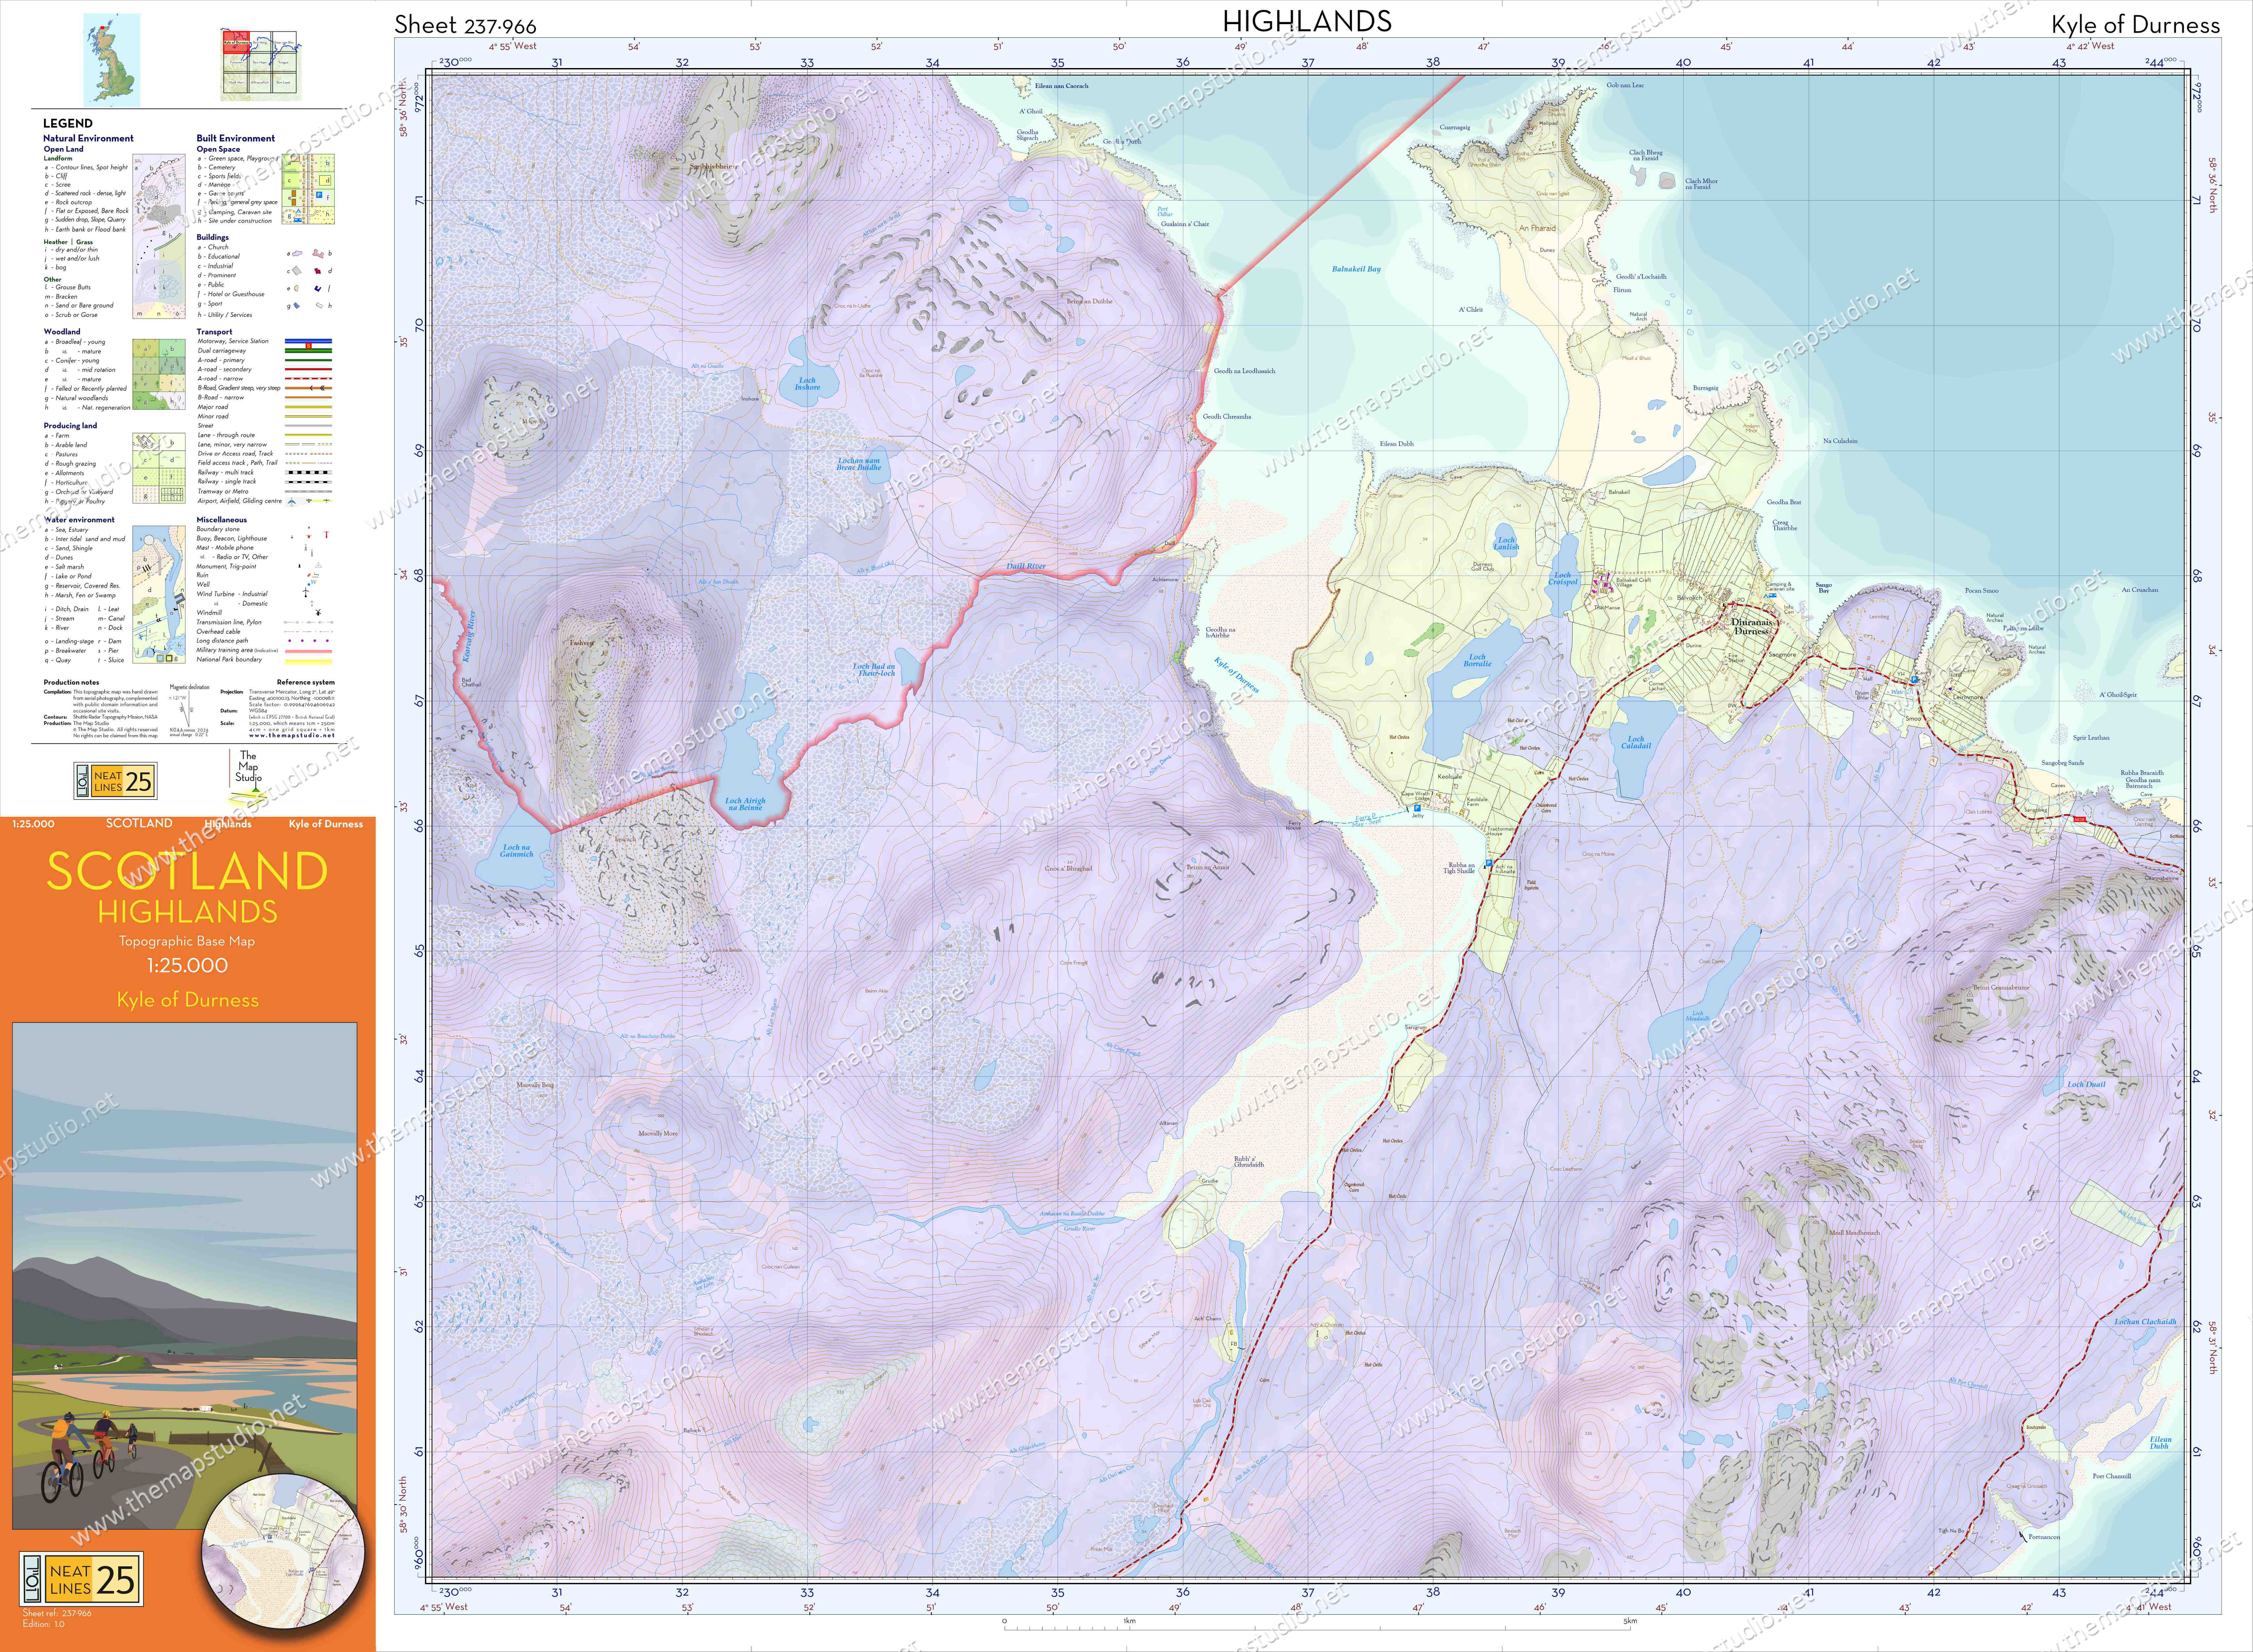Click "Topographic Base Map" on the cover

click(x=187, y=941)
